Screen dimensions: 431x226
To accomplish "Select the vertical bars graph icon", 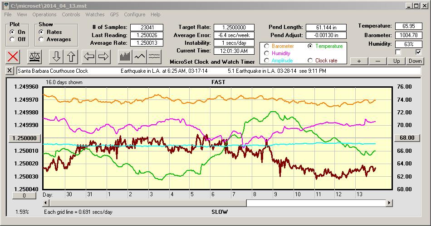I will [x=125, y=56].
